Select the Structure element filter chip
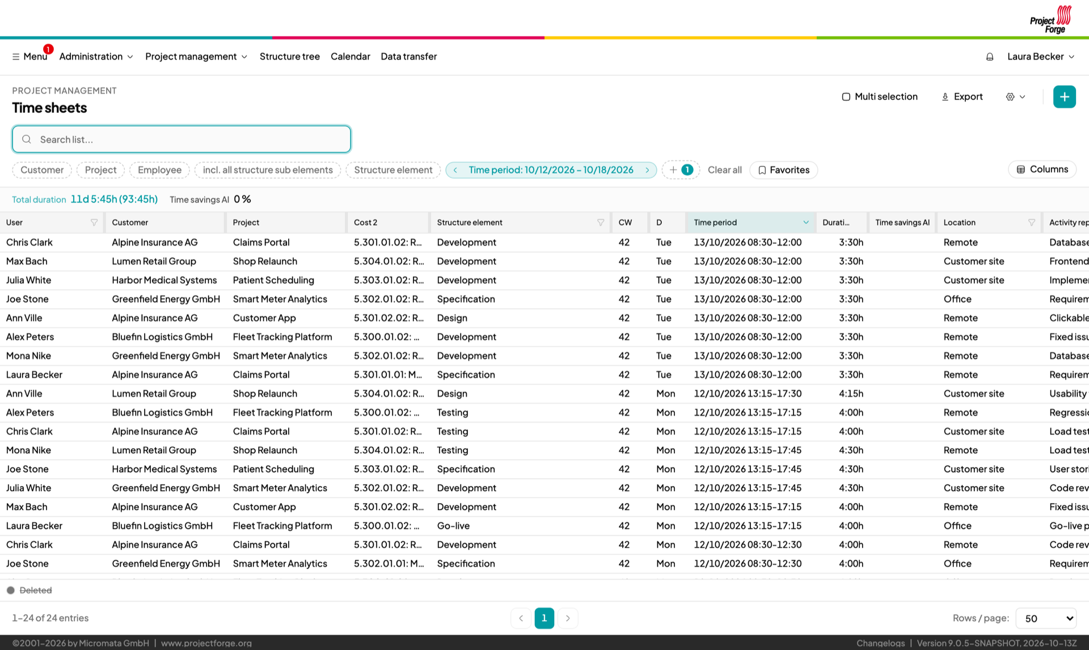 point(393,170)
